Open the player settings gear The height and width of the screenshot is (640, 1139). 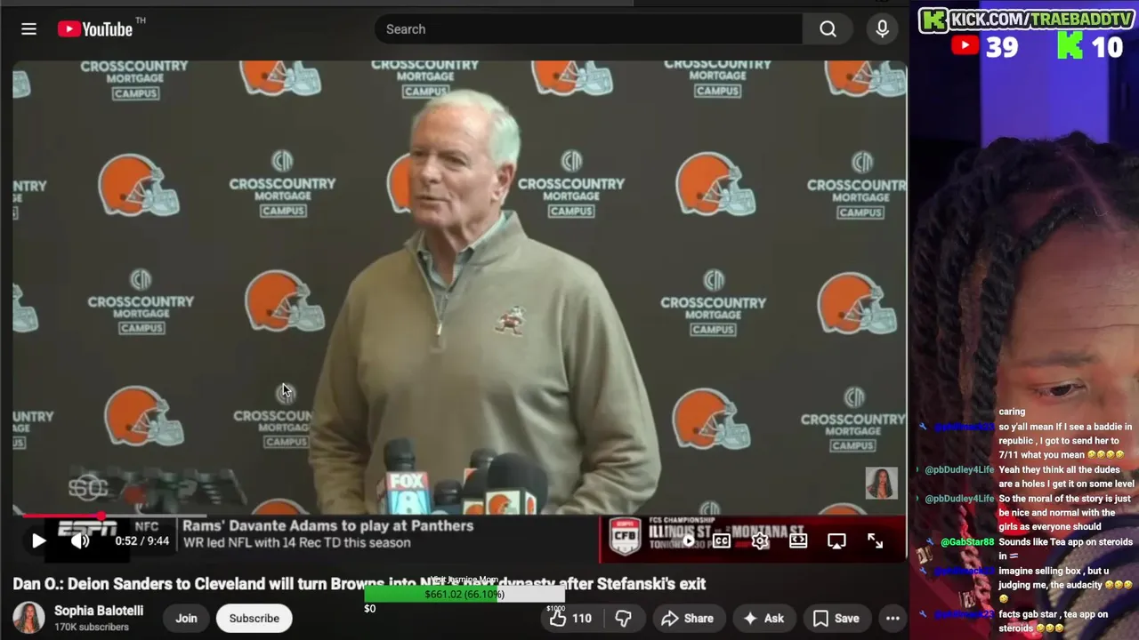click(x=760, y=540)
